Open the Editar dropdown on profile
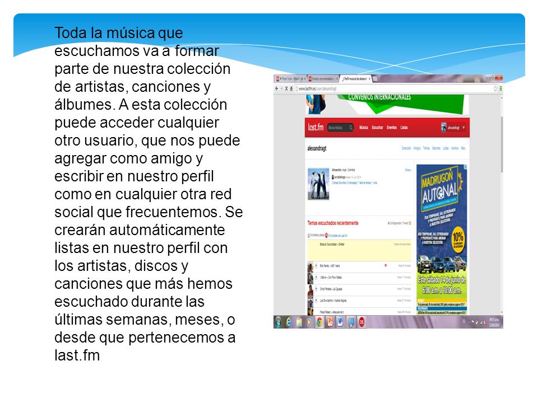This screenshot has height=403, width=538. [408, 170]
